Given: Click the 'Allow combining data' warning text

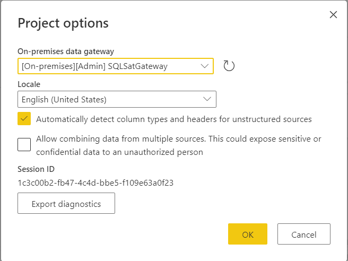Looking at the screenshot, I should pos(179,145).
